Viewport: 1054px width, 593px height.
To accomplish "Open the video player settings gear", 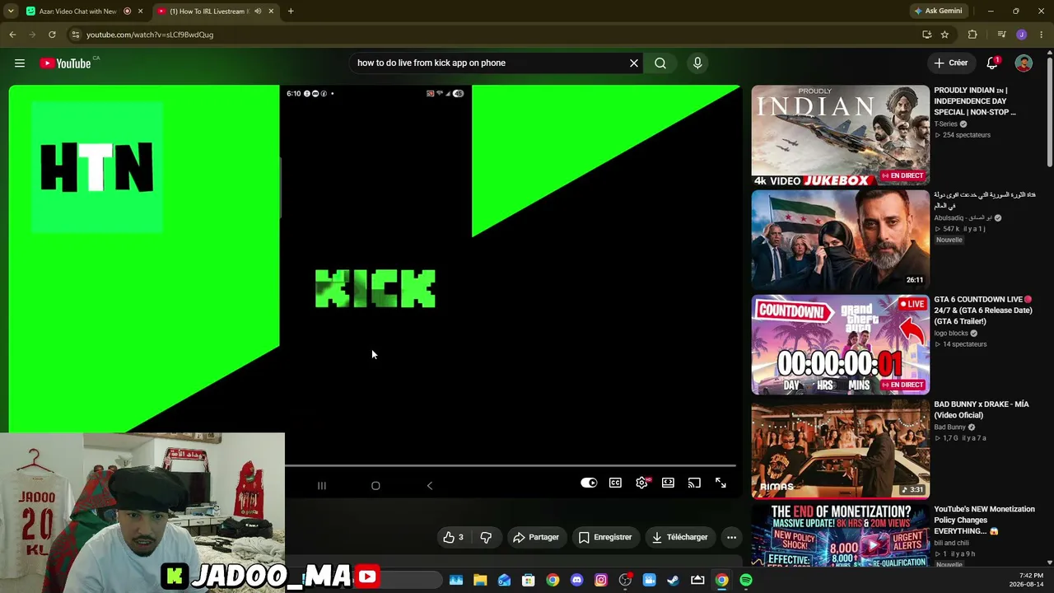I will (x=641, y=483).
